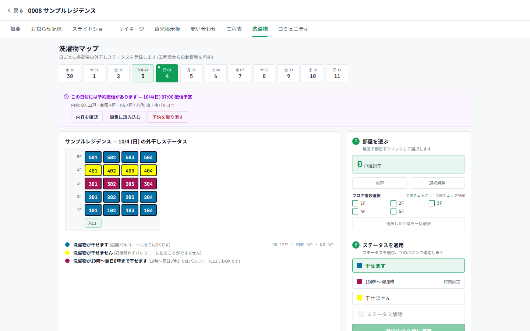Select the 土 10 date card

[313, 73]
